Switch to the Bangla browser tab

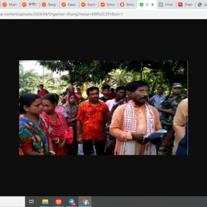point(49,5)
